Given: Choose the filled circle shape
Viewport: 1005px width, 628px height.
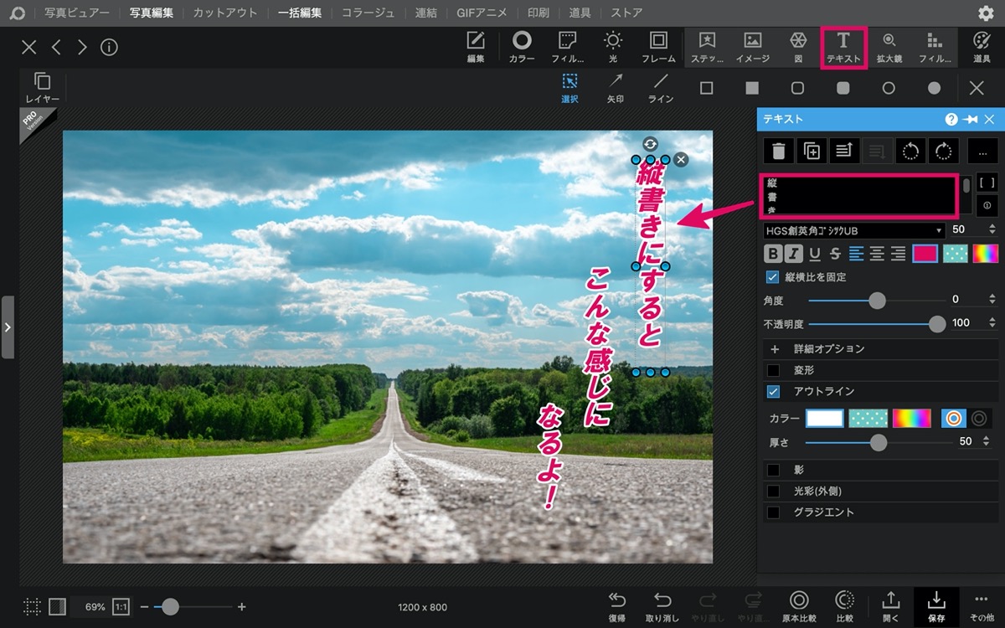Looking at the screenshot, I should (x=934, y=88).
